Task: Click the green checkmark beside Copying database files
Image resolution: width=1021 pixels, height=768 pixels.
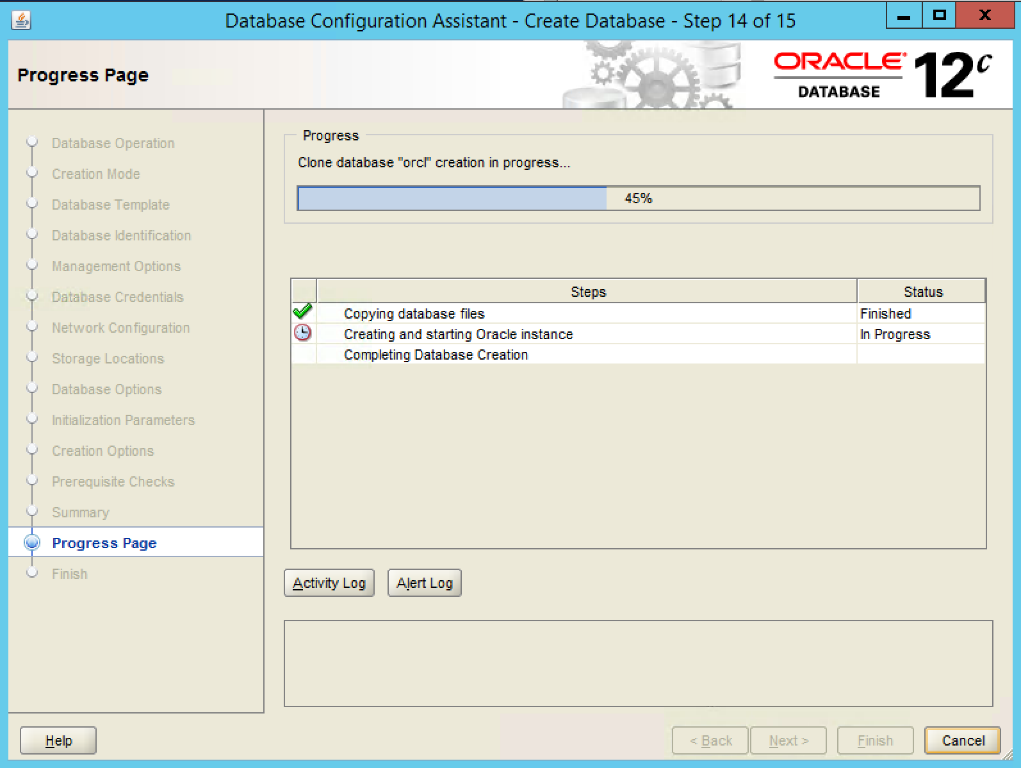Action: (x=302, y=312)
